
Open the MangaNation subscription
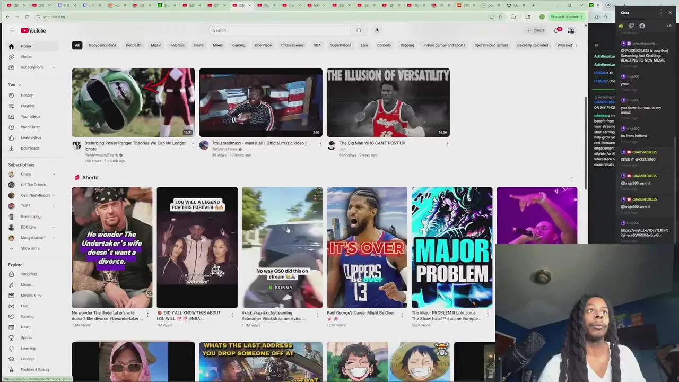tap(33, 238)
